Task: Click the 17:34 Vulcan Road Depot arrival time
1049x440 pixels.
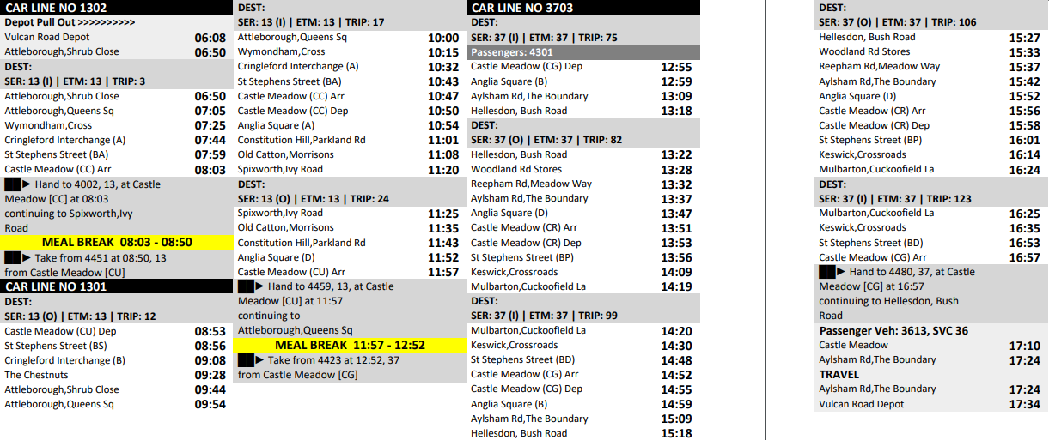Action: tap(1024, 404)
